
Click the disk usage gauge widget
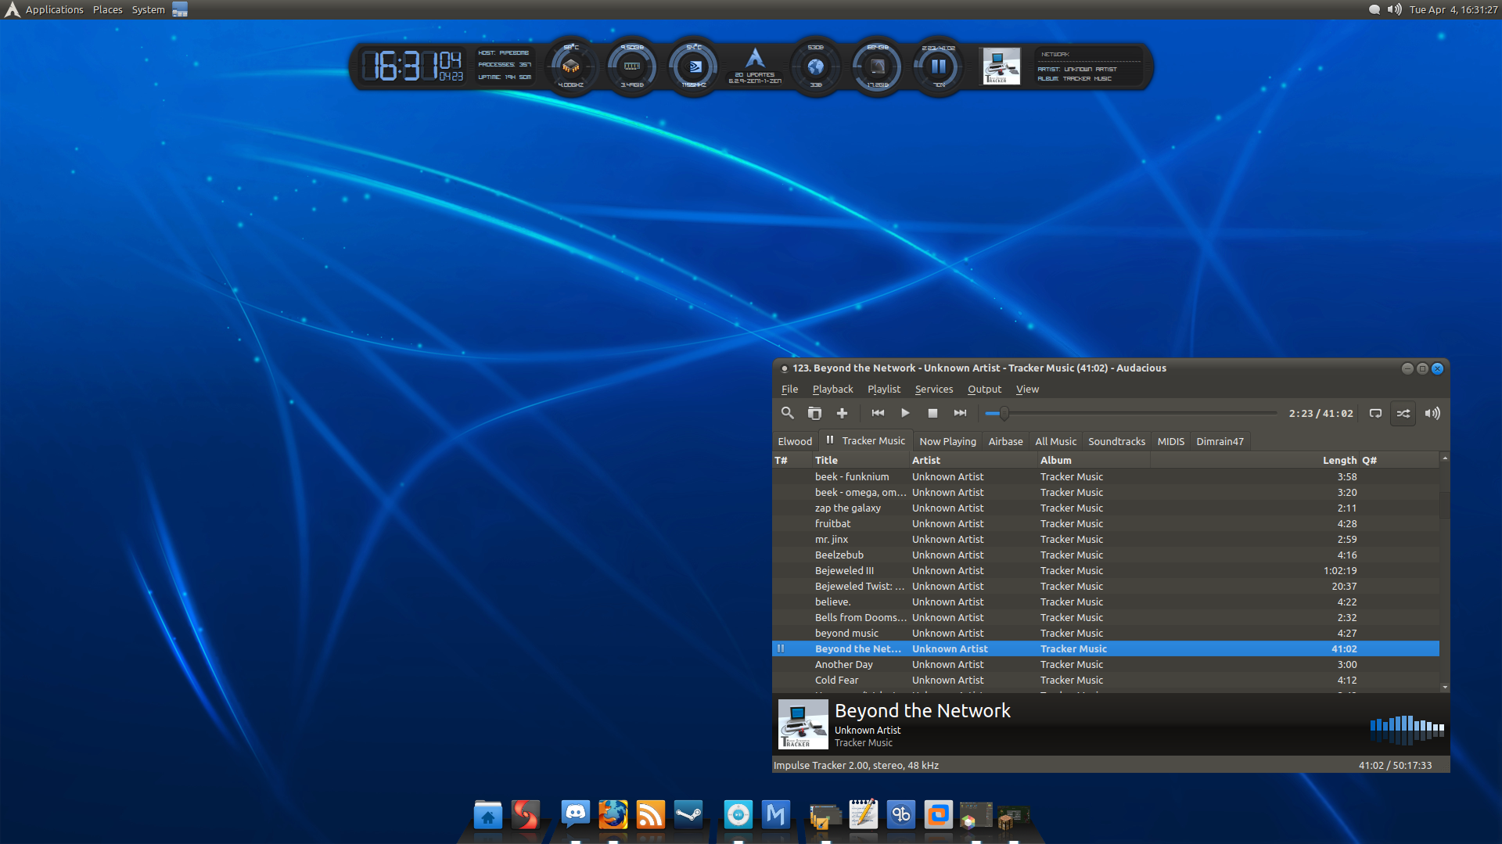(x=877, y=66)
